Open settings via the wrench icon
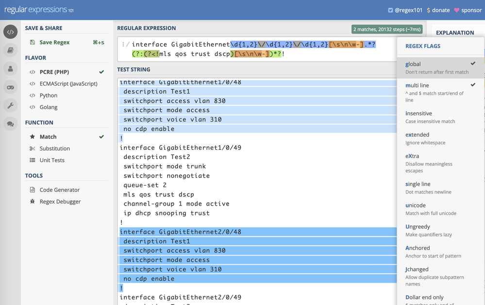Viewport: 485px width, 305px height. pyautogui.click(x=10, y=106)
